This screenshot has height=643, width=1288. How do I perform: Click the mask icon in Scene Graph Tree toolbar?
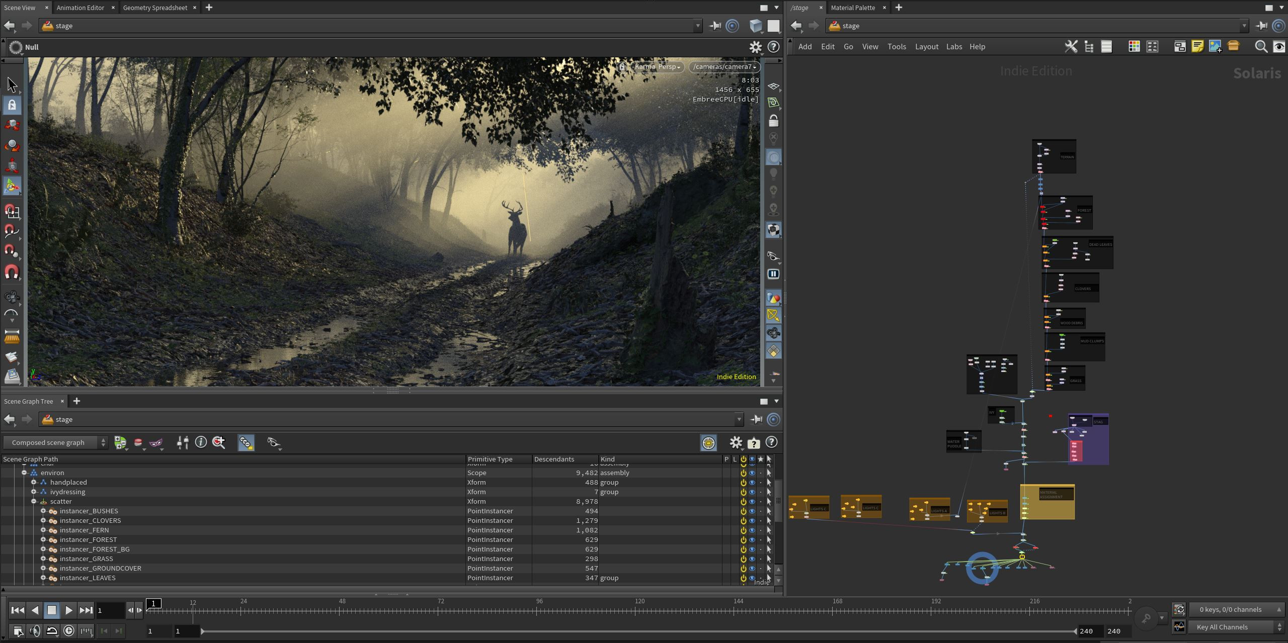click(x=156, y=442)
